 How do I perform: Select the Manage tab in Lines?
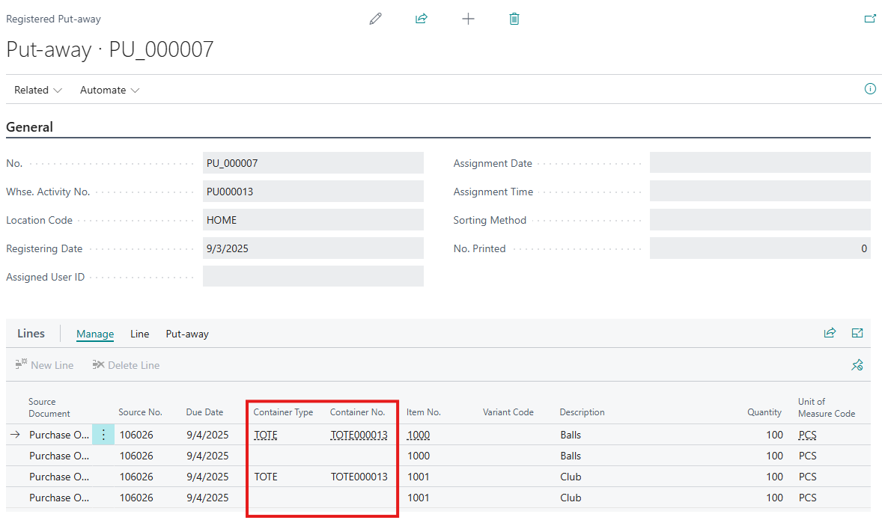95,334
